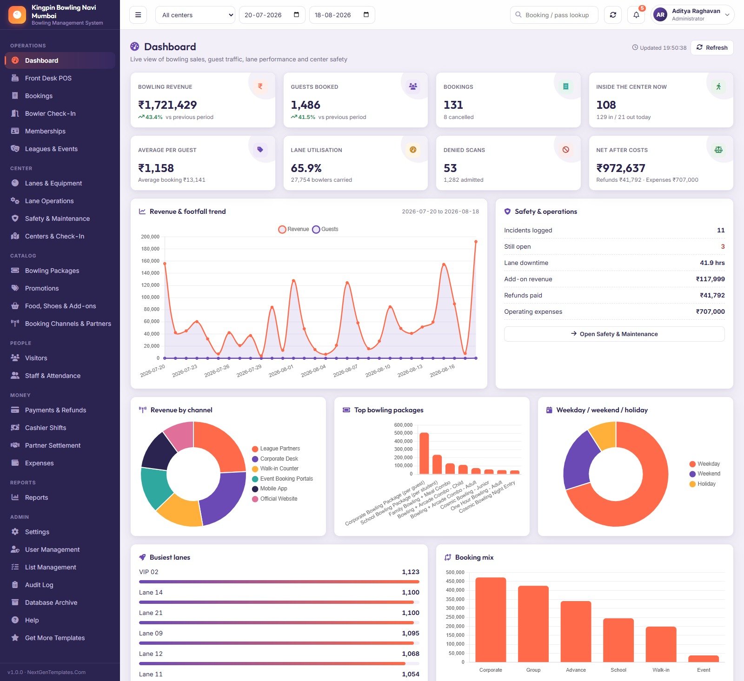Toggle Mobile App in channel legend
The image size is (744, 681).
(x=270, y=489)
